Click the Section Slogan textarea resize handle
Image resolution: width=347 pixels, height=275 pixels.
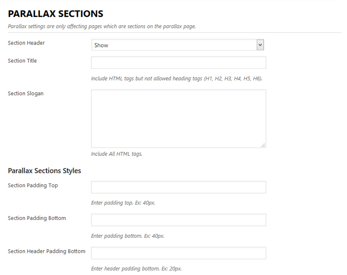coord(263,145)
